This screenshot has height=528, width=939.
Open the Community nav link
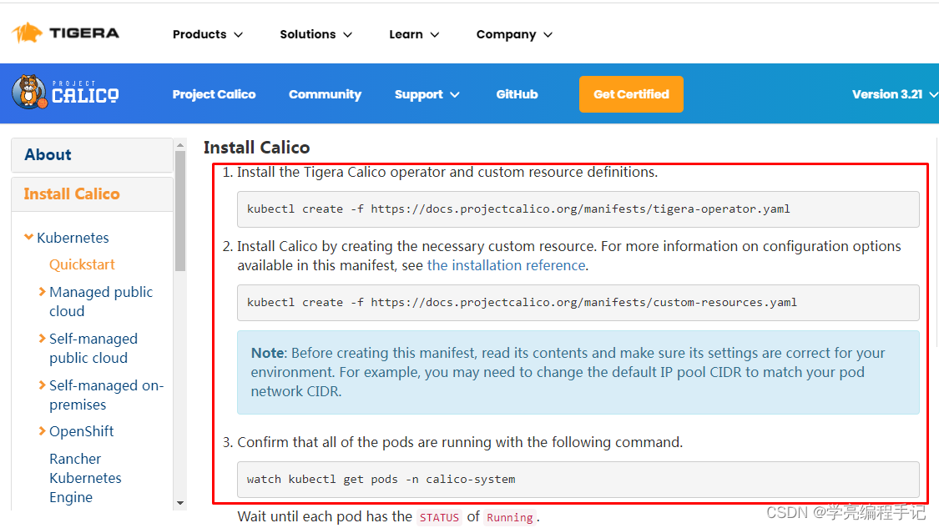[326, 94]
